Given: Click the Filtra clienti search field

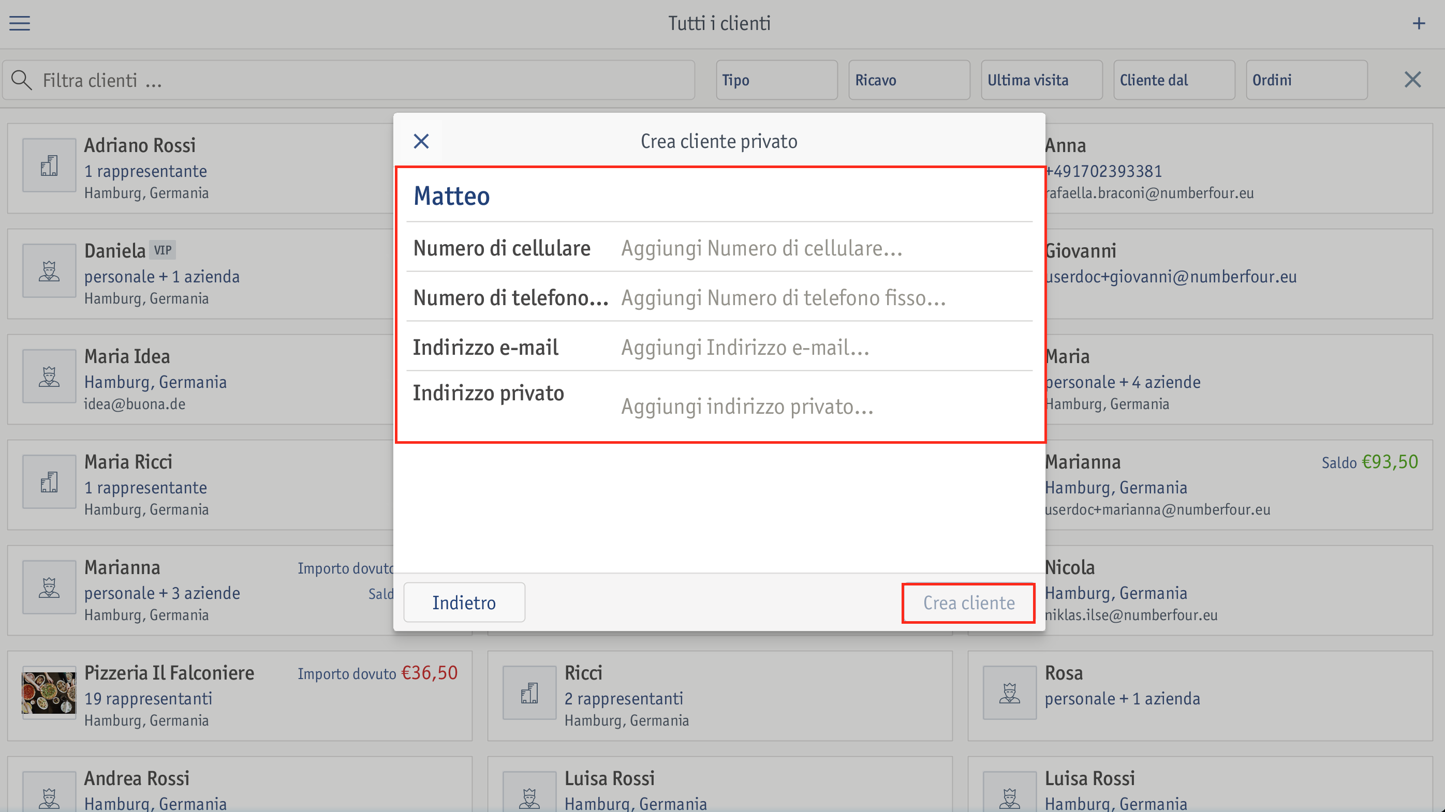Looking at the screenshot, I should click(x=348, y=80).
